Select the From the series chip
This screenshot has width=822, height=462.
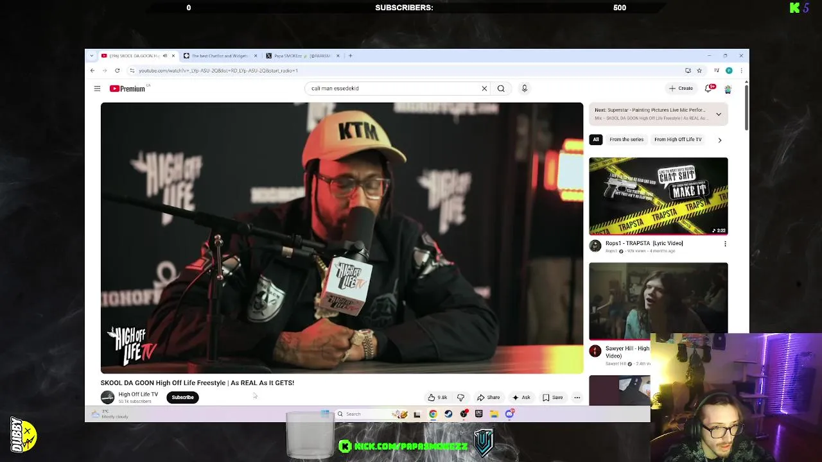tap(626, 139)
